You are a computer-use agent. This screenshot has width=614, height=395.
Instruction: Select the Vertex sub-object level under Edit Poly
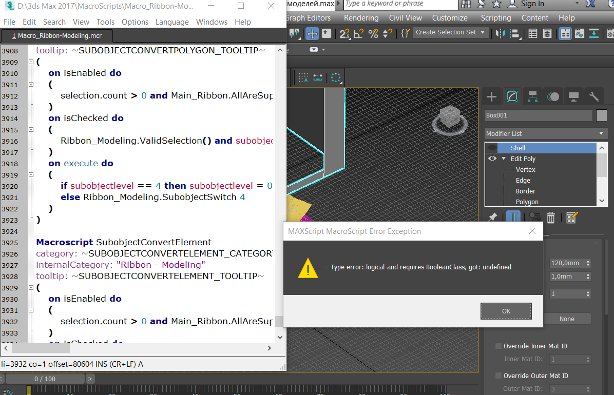[x=525, y=169]
